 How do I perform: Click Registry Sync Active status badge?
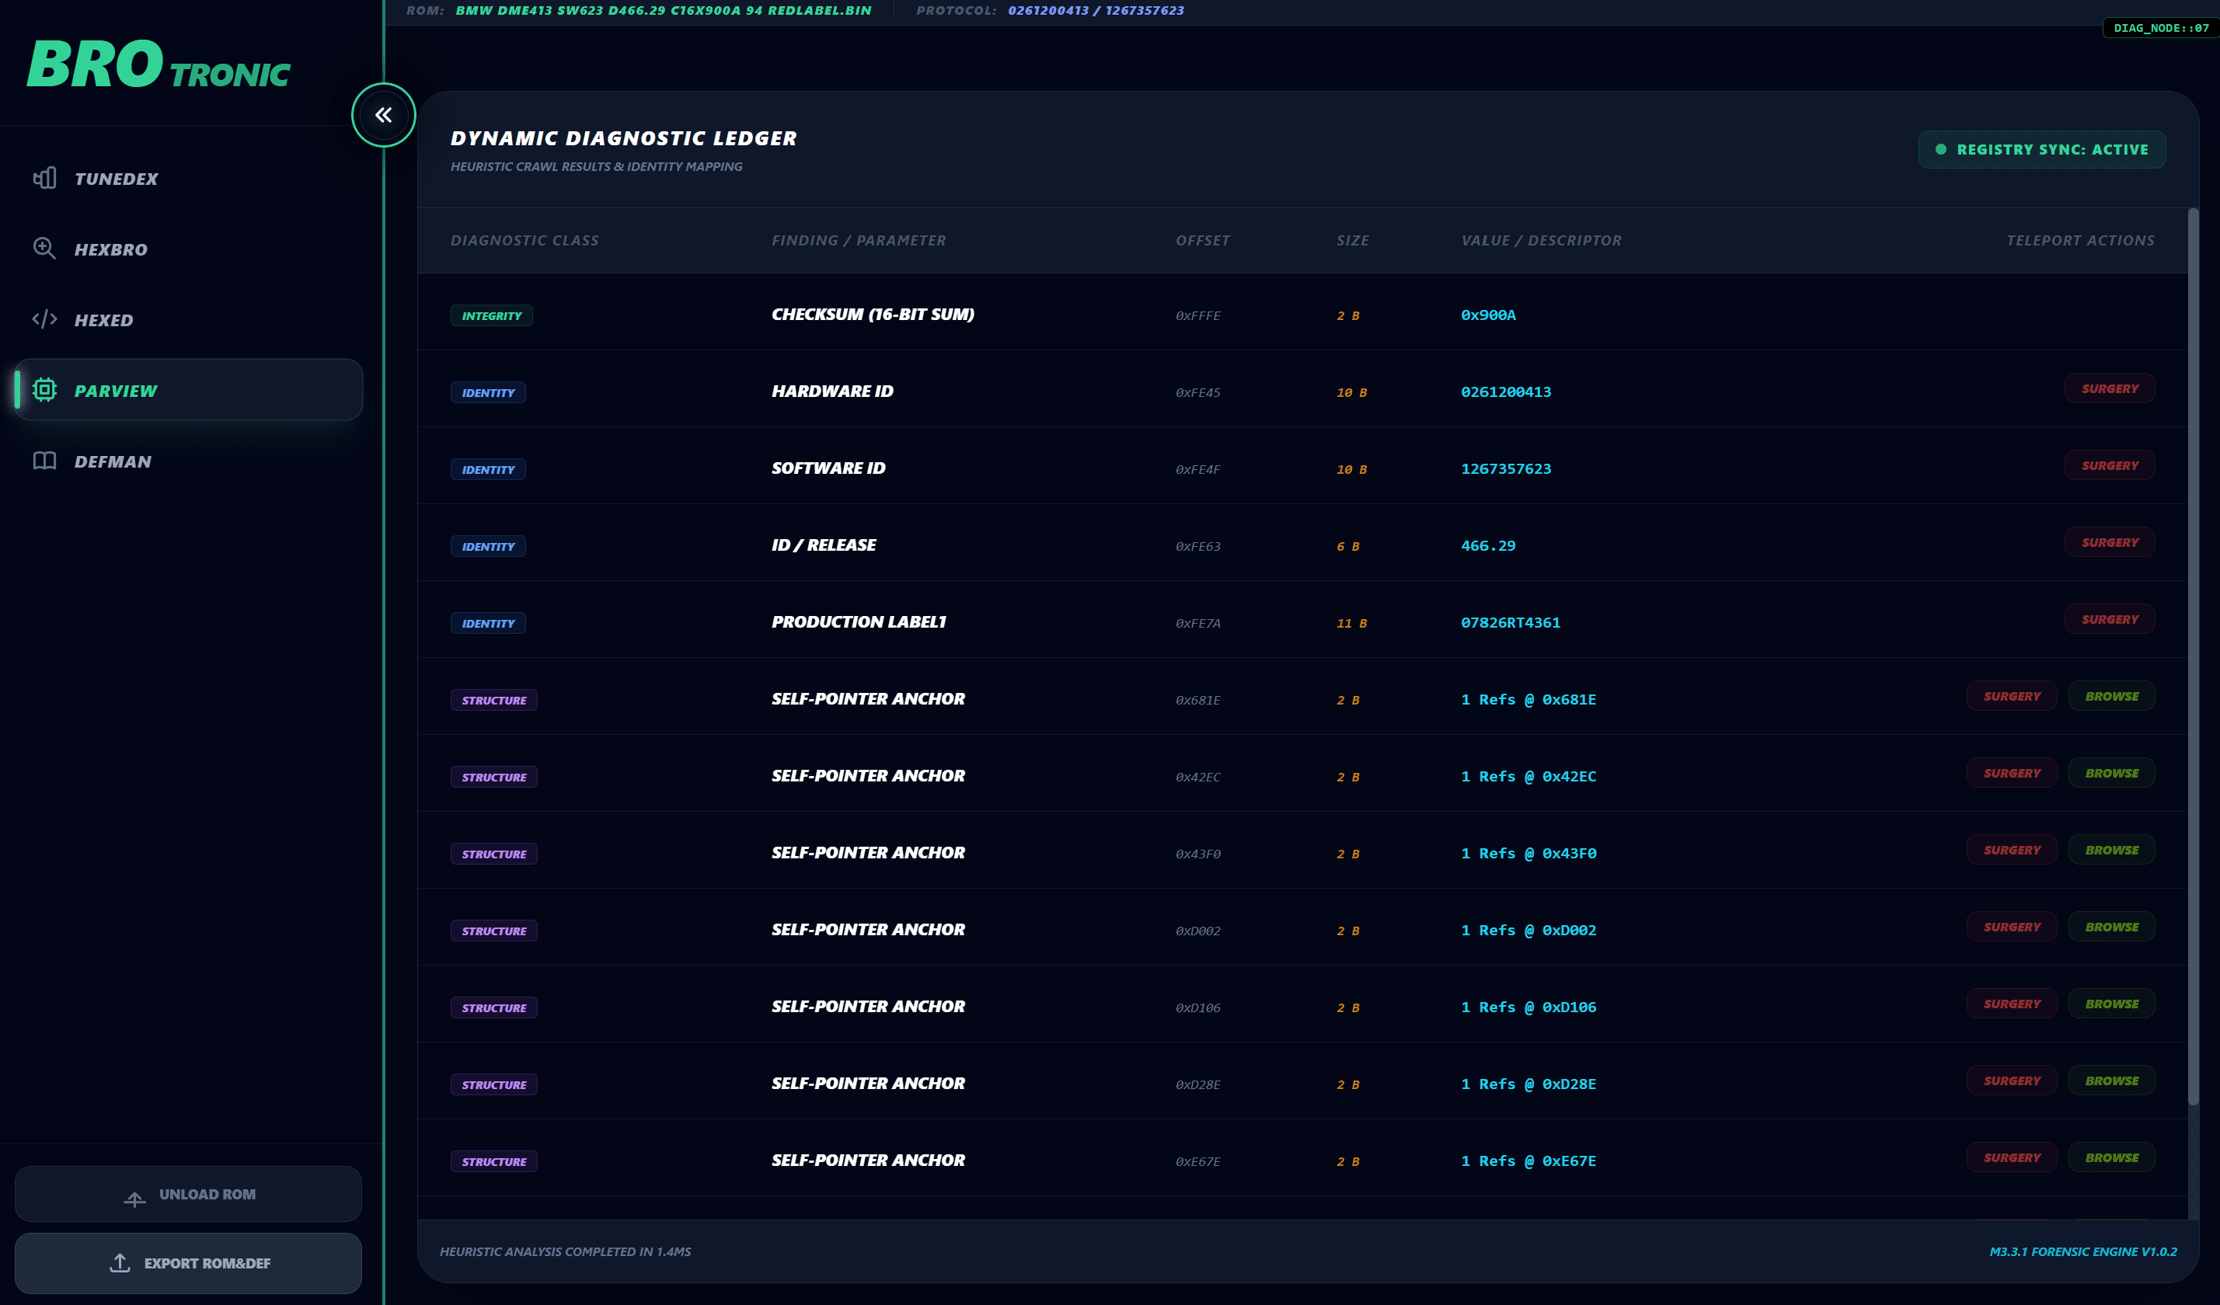(2041, 150)
